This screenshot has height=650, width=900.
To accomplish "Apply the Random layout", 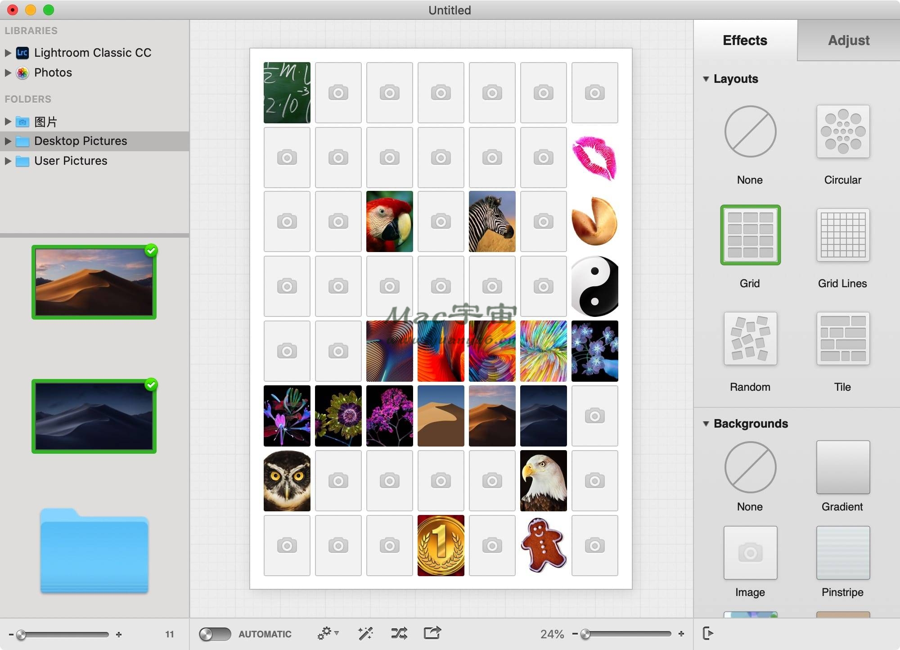I will pos(750,339).
